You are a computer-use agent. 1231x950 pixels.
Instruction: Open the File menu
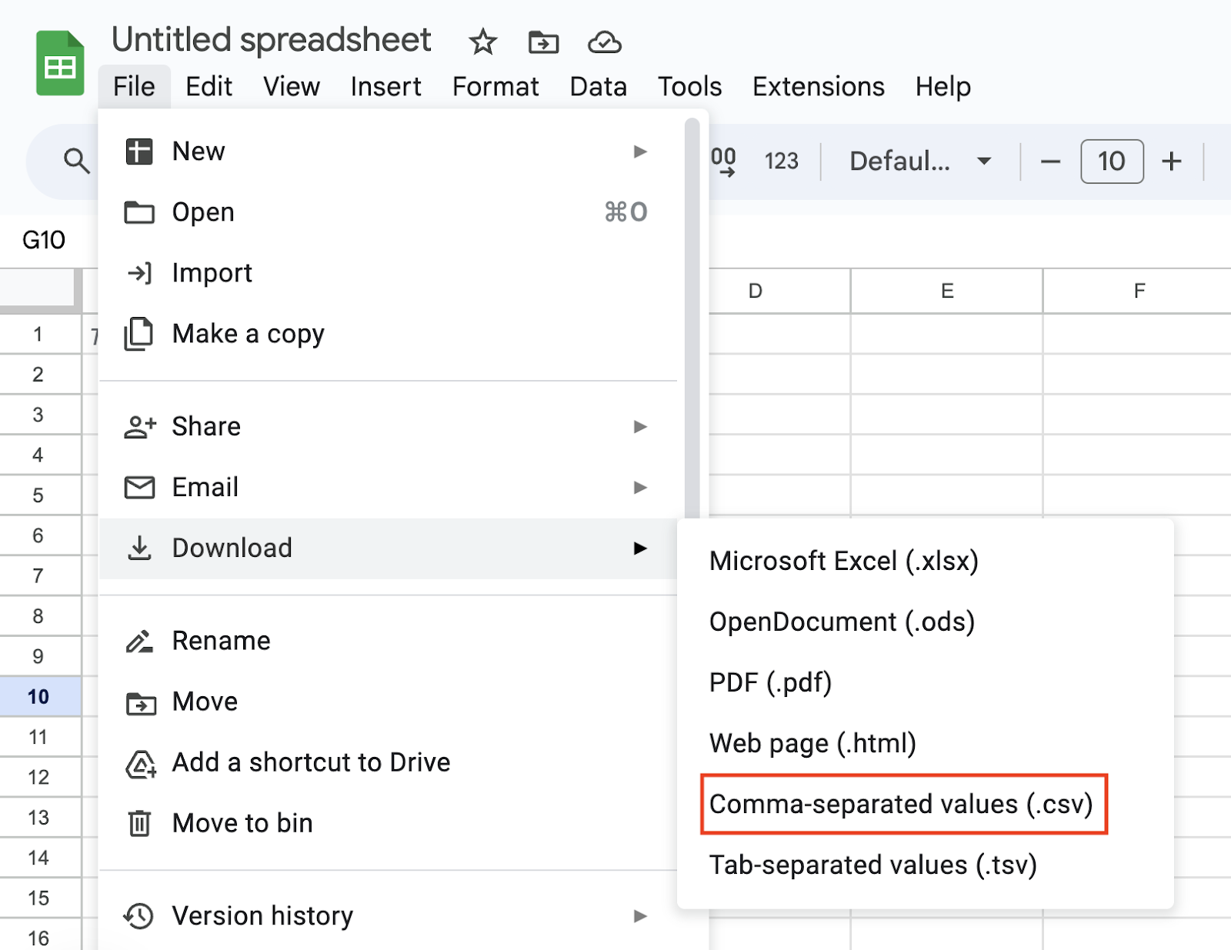point(134,86)
